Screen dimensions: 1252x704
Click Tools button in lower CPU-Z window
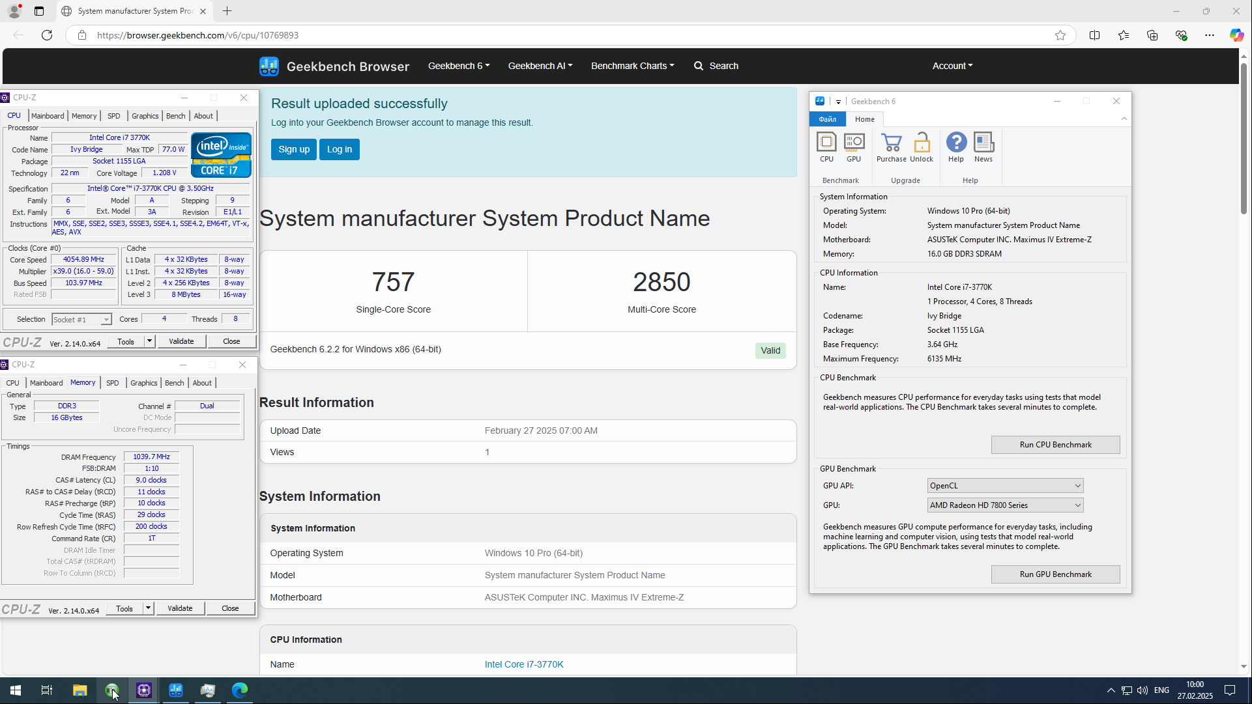click(x=124, y=608)
